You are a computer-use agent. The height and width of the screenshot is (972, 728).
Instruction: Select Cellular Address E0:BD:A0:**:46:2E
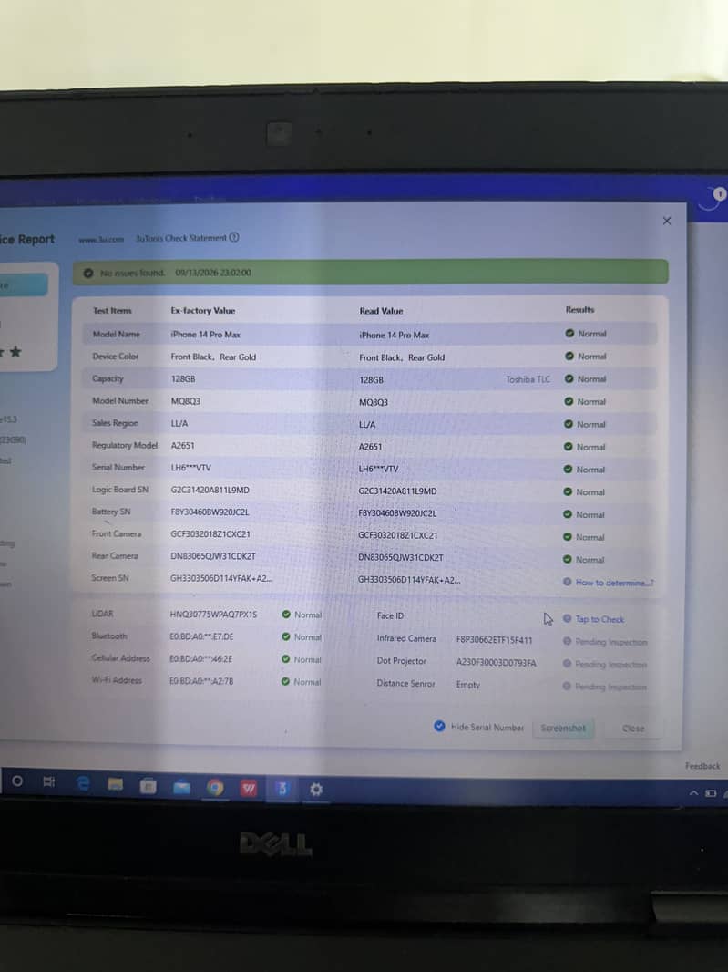[x=200, y=659]
